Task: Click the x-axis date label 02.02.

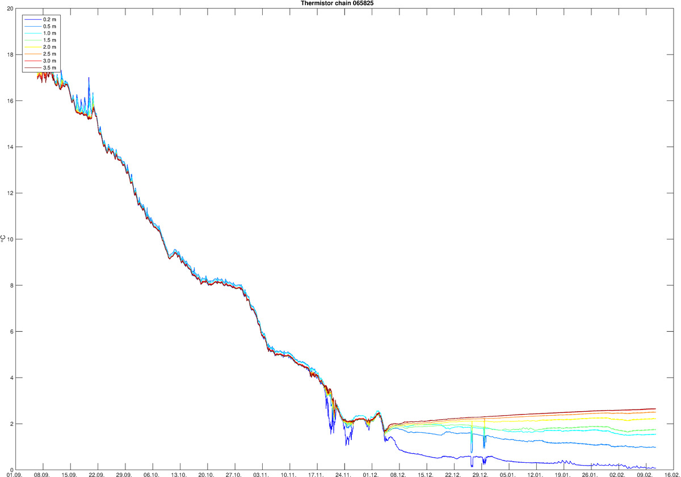Action: tap(617, 474)
